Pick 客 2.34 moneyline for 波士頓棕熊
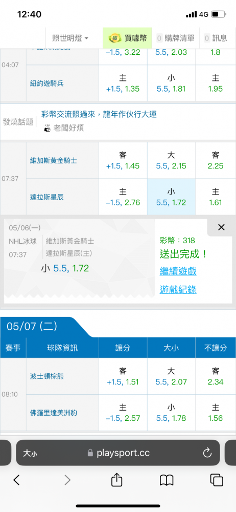The width and height of the screenshot is (236, 512). click(216, 376)
